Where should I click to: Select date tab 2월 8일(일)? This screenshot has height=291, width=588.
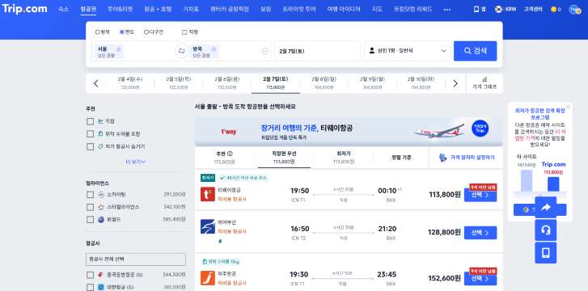point(324,83)
